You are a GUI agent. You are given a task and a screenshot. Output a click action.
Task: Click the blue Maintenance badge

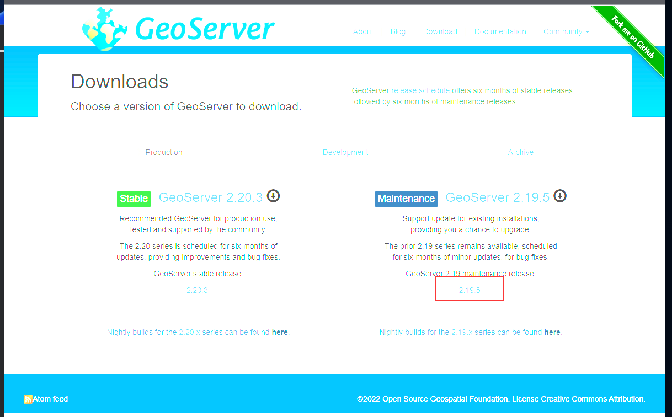point(406,199)
